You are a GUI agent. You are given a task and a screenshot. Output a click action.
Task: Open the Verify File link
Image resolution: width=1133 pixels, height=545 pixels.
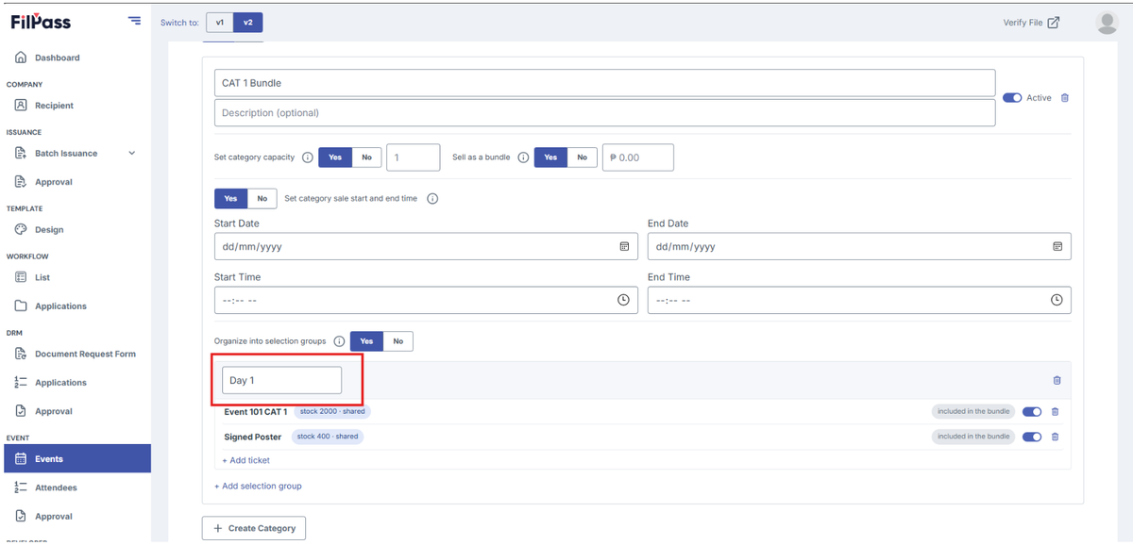pos(1031,23)
